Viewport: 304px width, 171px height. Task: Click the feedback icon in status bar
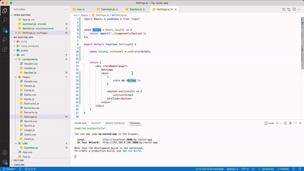pyautogui.click(x=294, y=169)
